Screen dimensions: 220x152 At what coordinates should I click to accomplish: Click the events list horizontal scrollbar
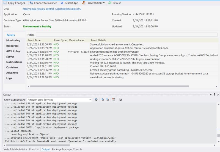click(109, 87)
